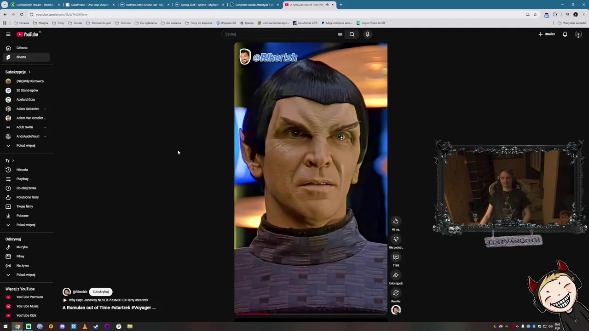This screenshot has width=589, height=331.
Task: Open Pobrane downloads
Action: point(25,216)
